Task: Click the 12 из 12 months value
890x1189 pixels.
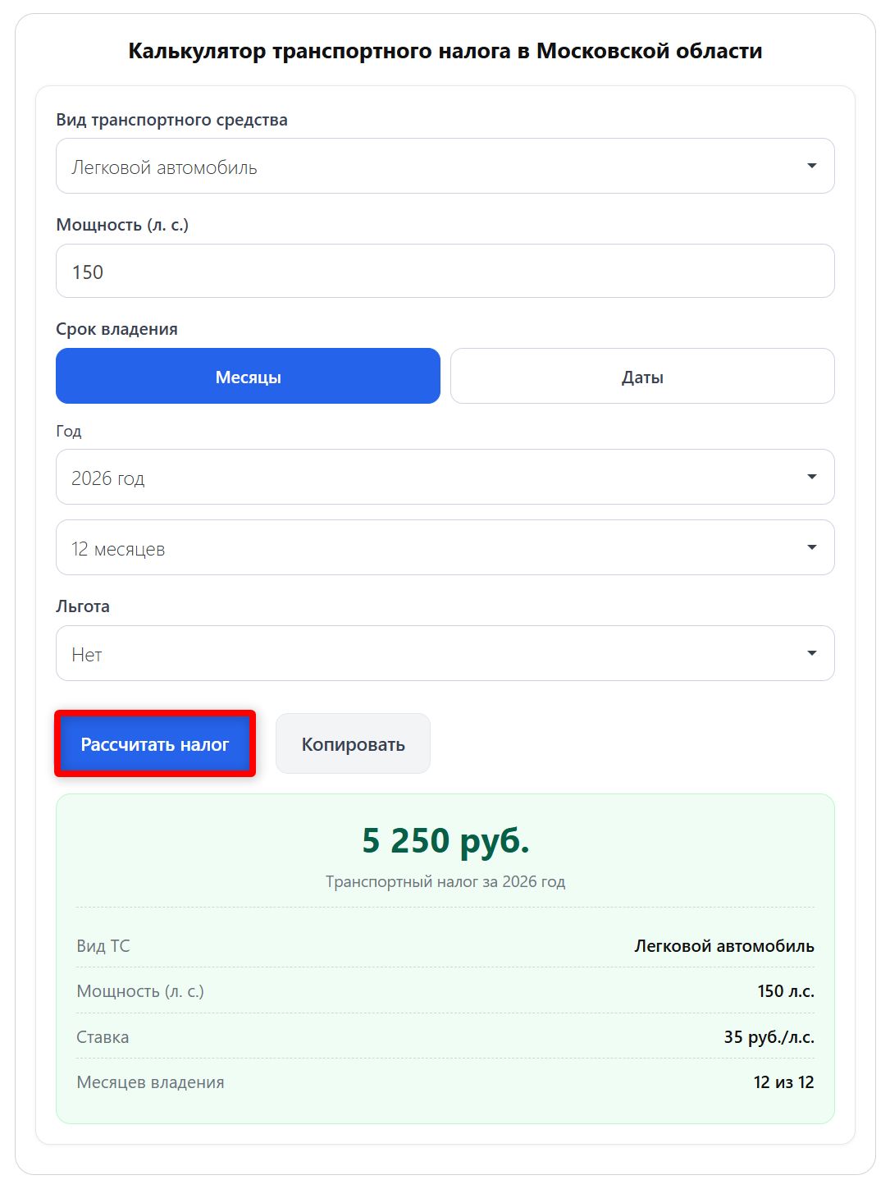Action: tap(783, 1082)
